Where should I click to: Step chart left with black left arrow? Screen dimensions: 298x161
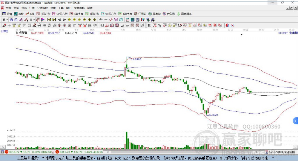pyautogui.click(x=59, y=20)
